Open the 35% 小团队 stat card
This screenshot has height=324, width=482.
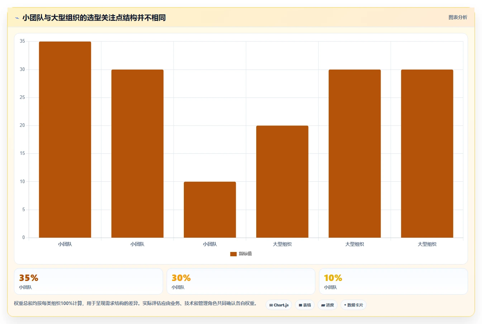click(89, 281)
